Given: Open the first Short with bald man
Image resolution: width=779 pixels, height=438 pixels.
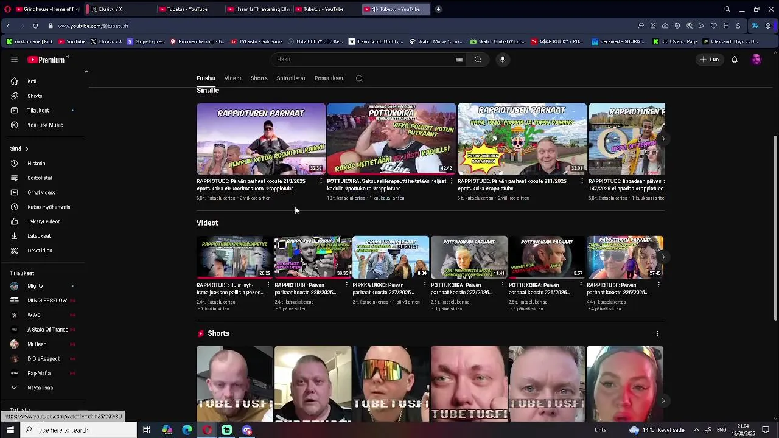Looking at the screenshot, I should click(235, 384).
